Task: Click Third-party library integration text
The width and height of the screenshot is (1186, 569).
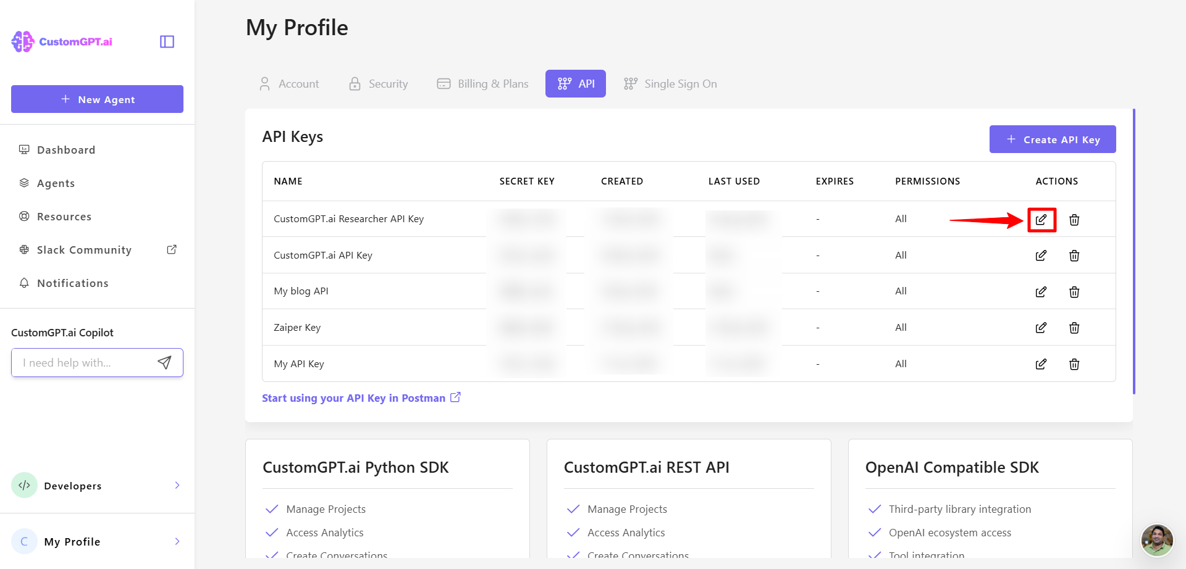Action: 960,509
